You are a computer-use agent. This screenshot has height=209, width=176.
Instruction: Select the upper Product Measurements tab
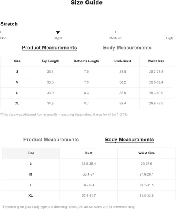(49, 48)
